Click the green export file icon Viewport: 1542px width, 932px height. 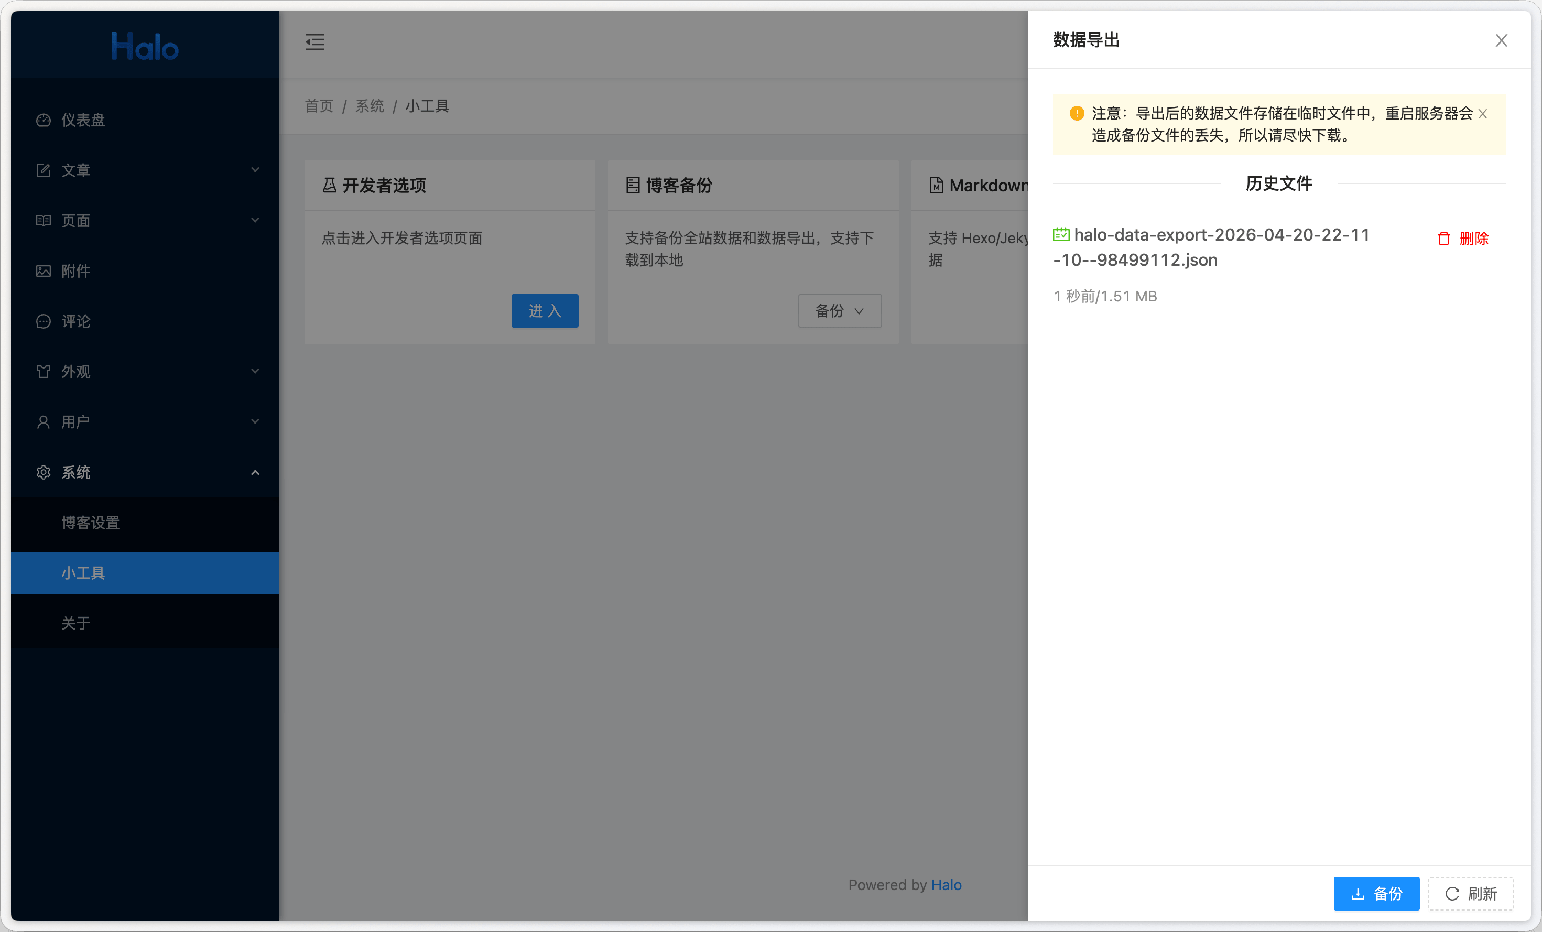click(x=1061, y=235)
